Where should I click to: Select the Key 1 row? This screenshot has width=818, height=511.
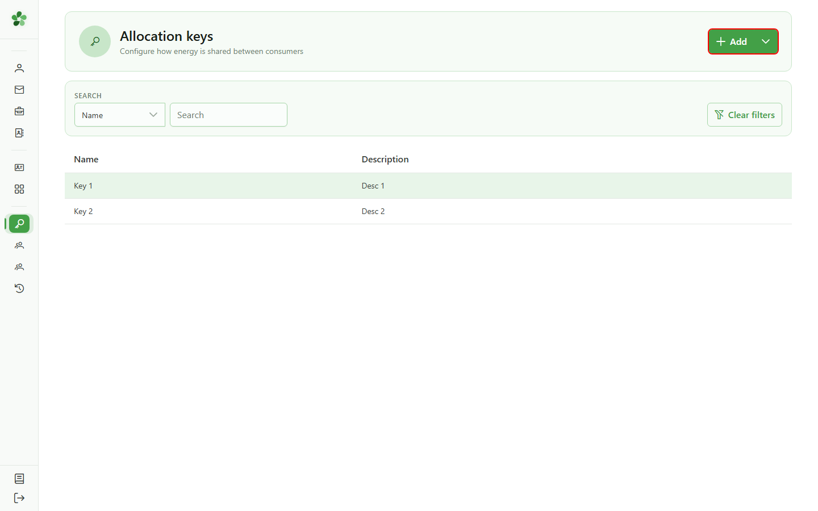pos(428,186)
